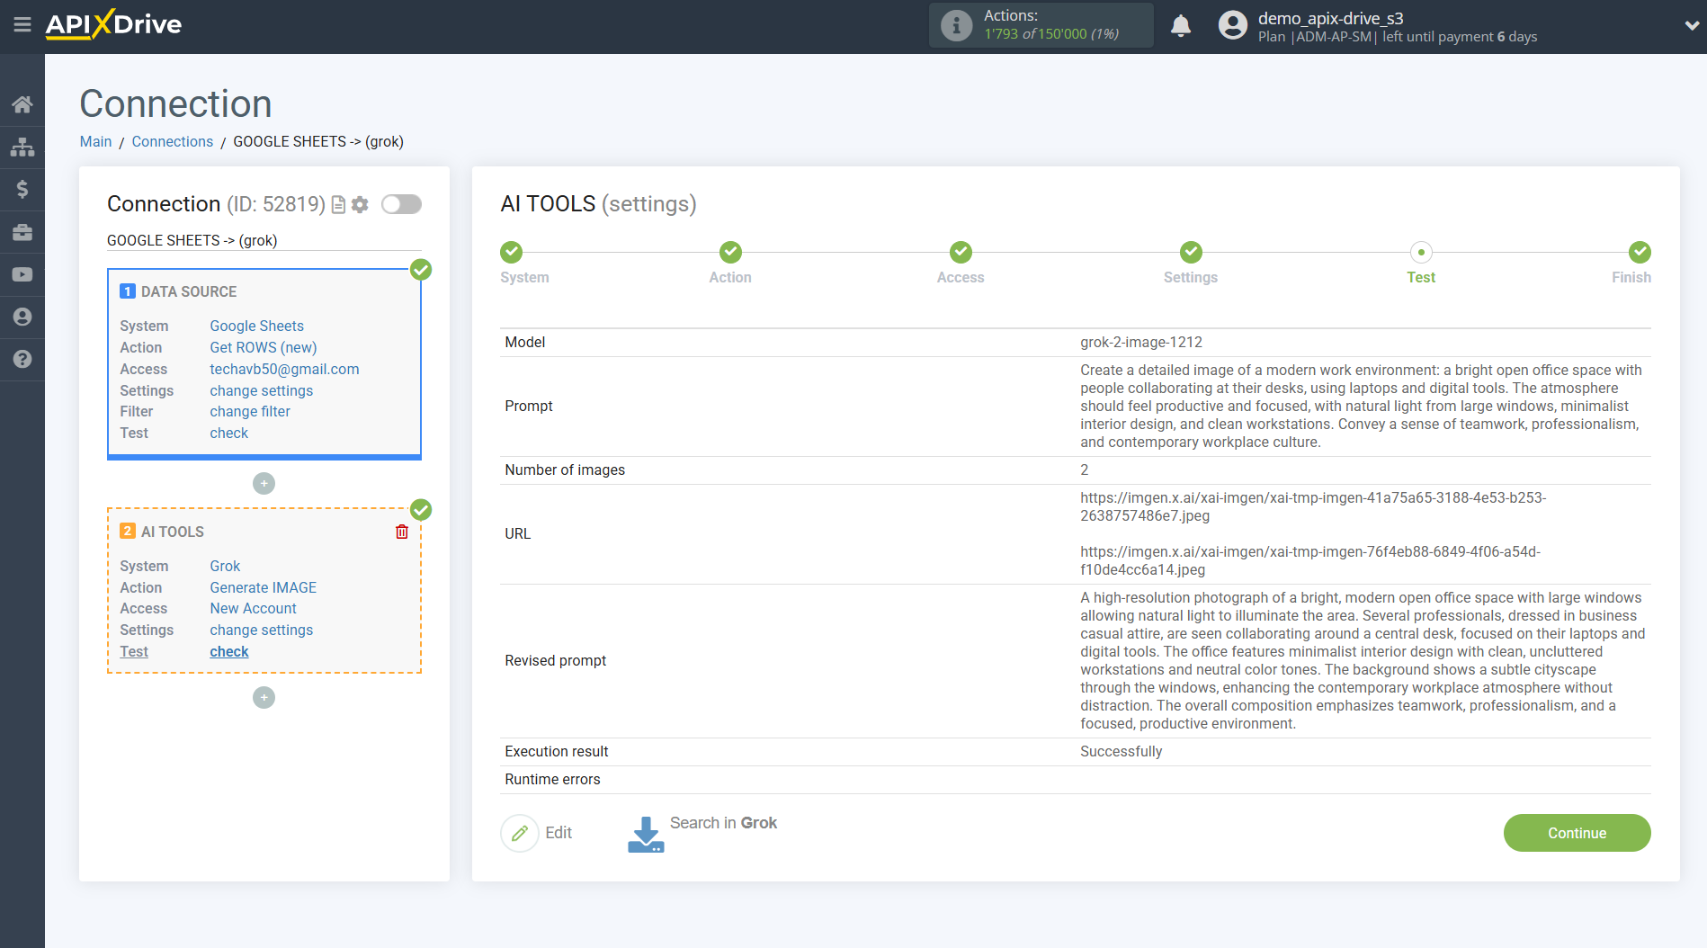Open the help question mark icon

point(22,359)
